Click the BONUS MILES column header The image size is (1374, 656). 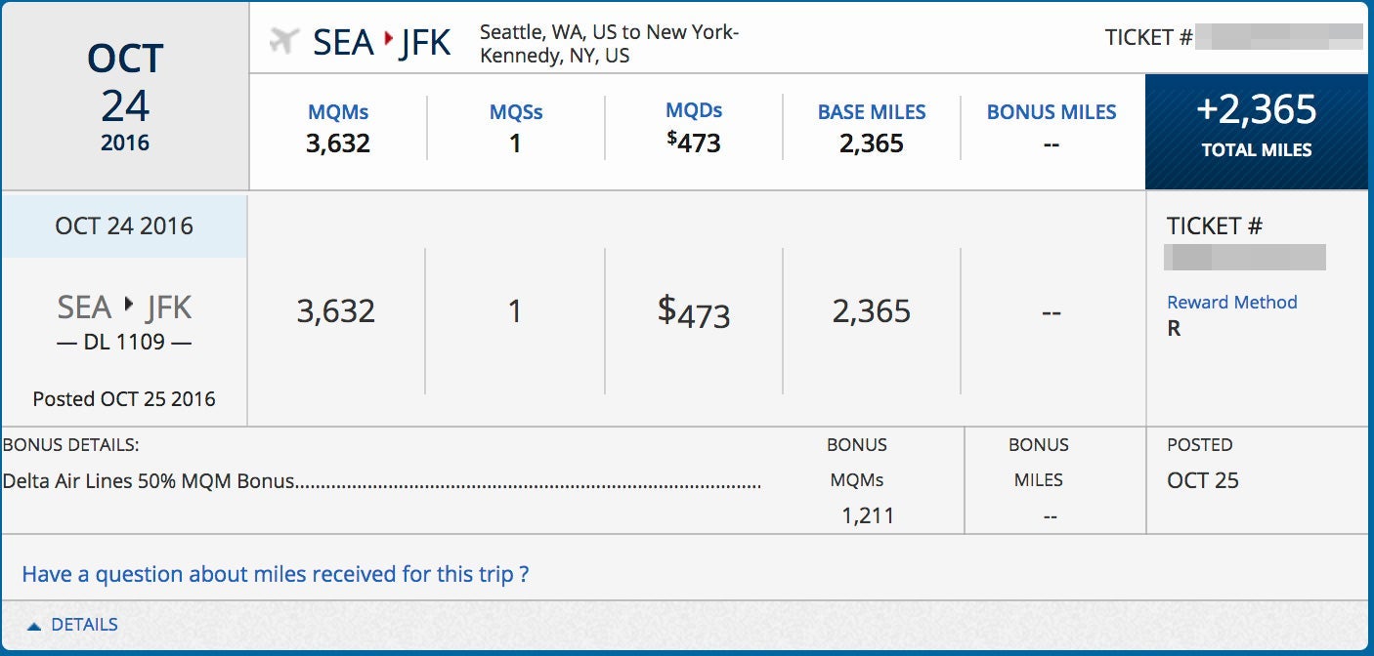tap(1052, 112)
